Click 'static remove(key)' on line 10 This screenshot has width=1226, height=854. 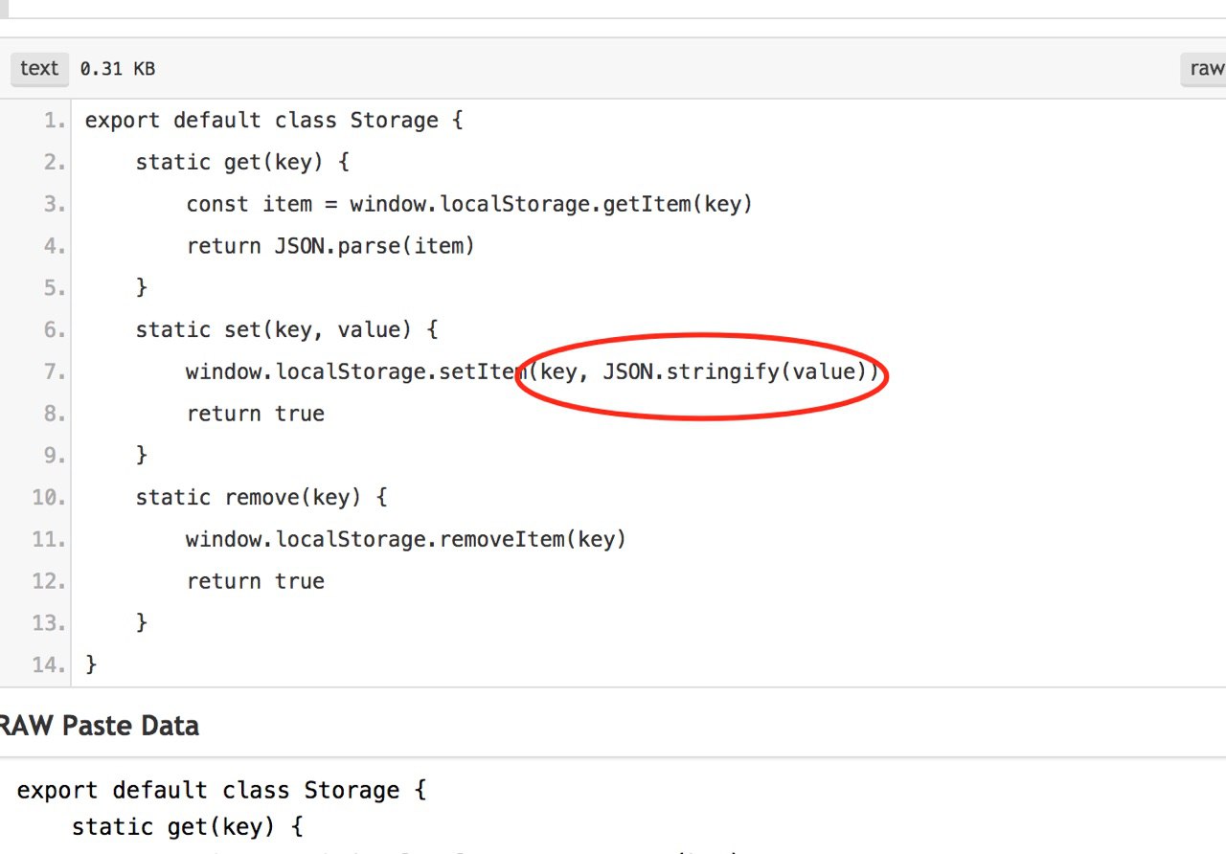click(x=248, y=498)
